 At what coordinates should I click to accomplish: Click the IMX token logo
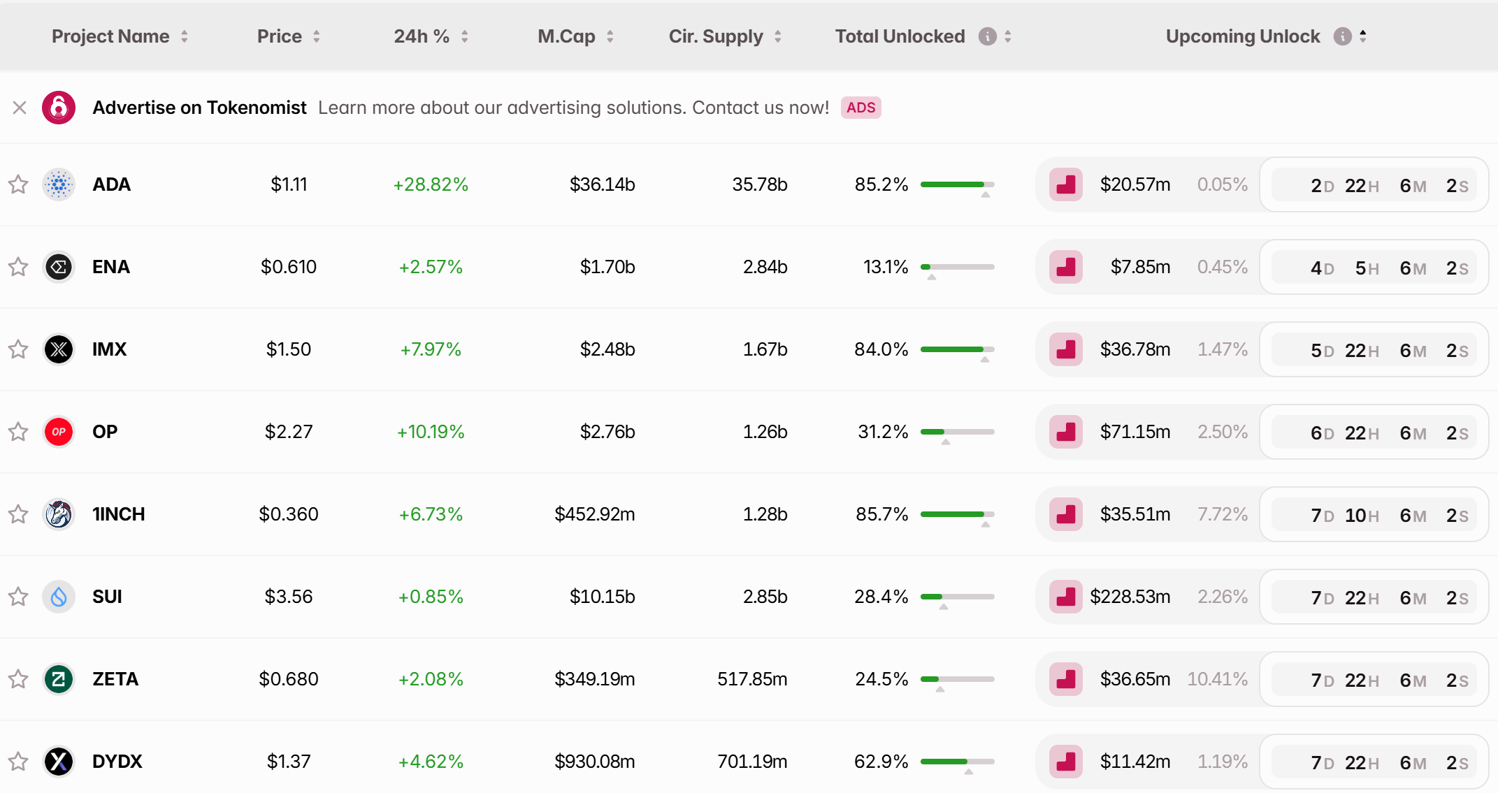59,349
